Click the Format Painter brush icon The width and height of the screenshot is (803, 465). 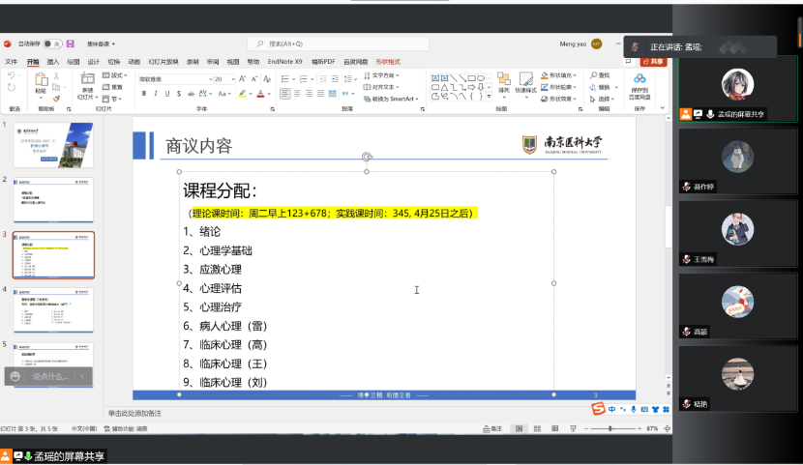[x=56, y=98]
